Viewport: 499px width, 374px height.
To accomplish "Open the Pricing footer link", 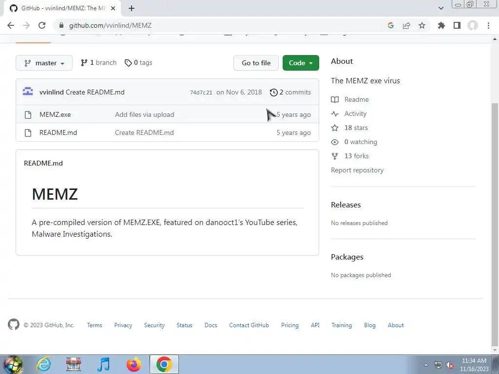I will pos(290,325).
